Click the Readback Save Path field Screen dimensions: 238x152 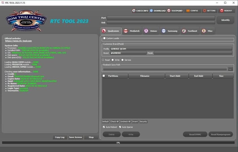pos(165,69)
